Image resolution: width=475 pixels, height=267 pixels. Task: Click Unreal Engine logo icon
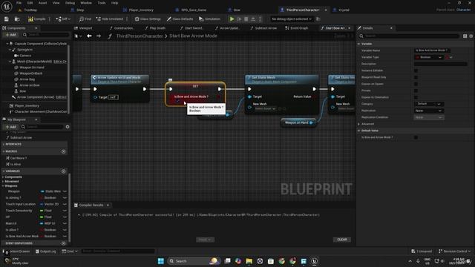pos(7,7)
